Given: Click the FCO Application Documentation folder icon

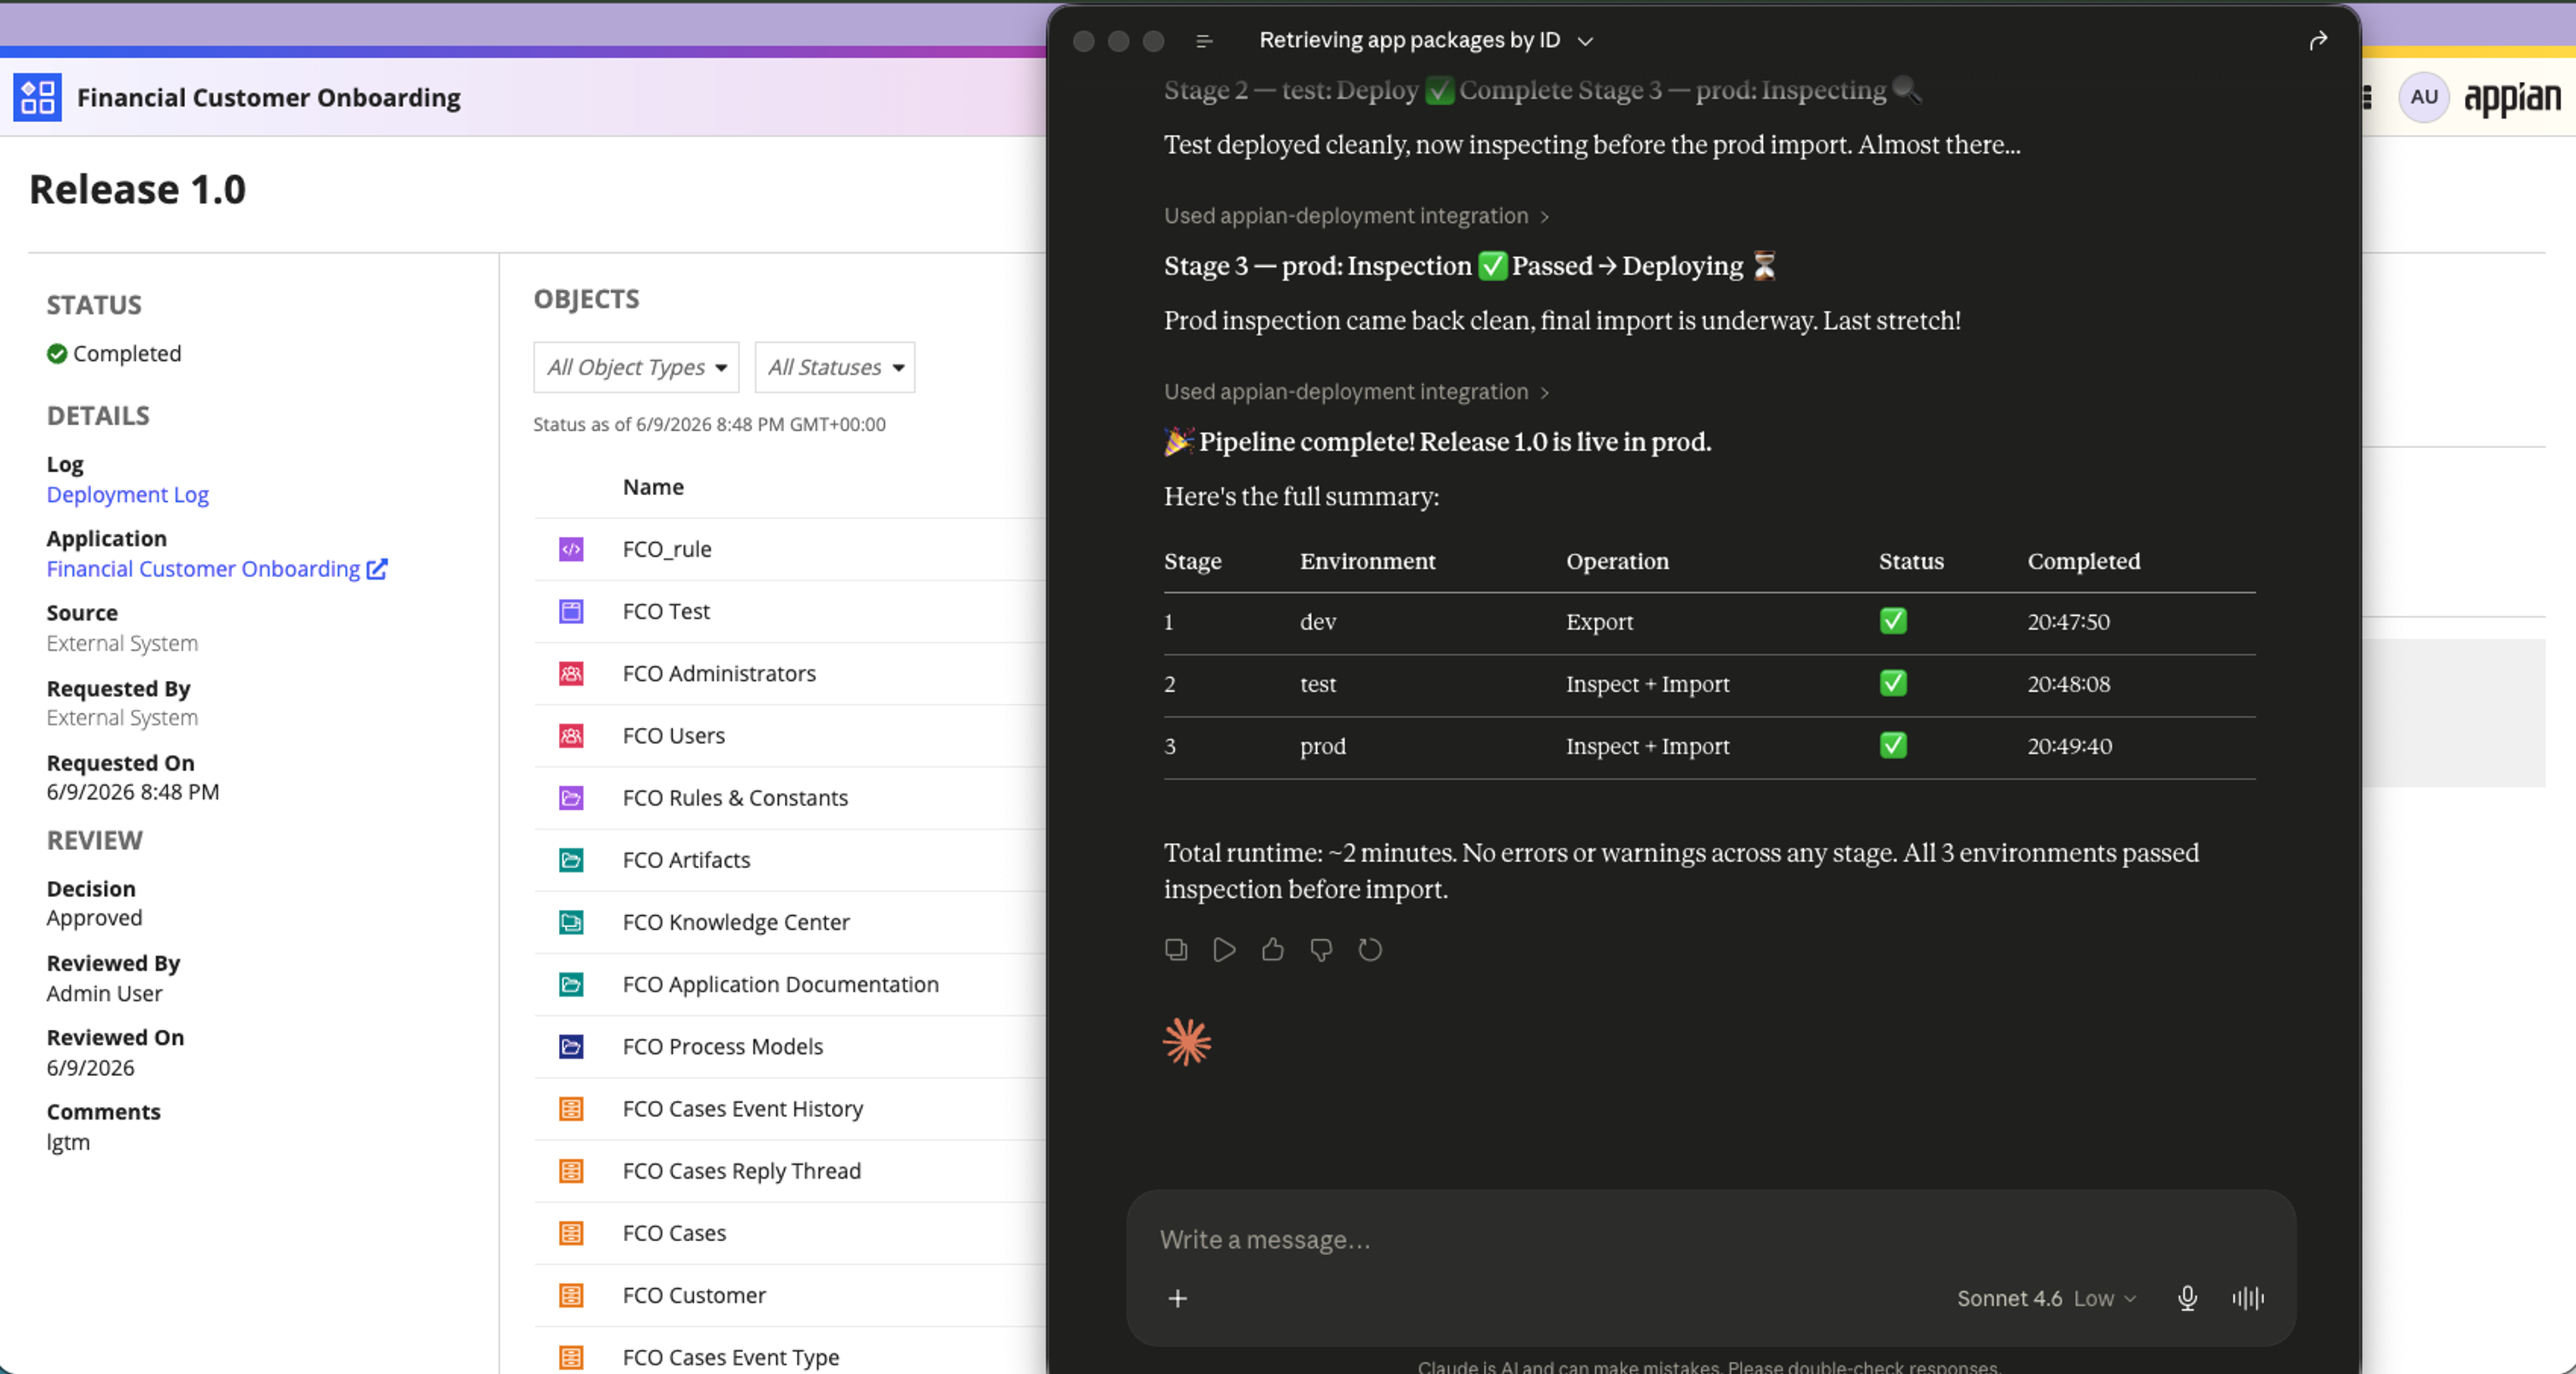Looking at the screenshot, I should click(571, 984).
